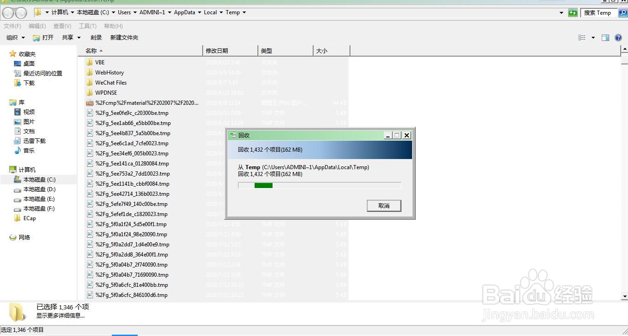Select file %2Fg_5efef1de_c1820023.tmp
Viewport: 628px width, 336px height.
coord(131,214)
